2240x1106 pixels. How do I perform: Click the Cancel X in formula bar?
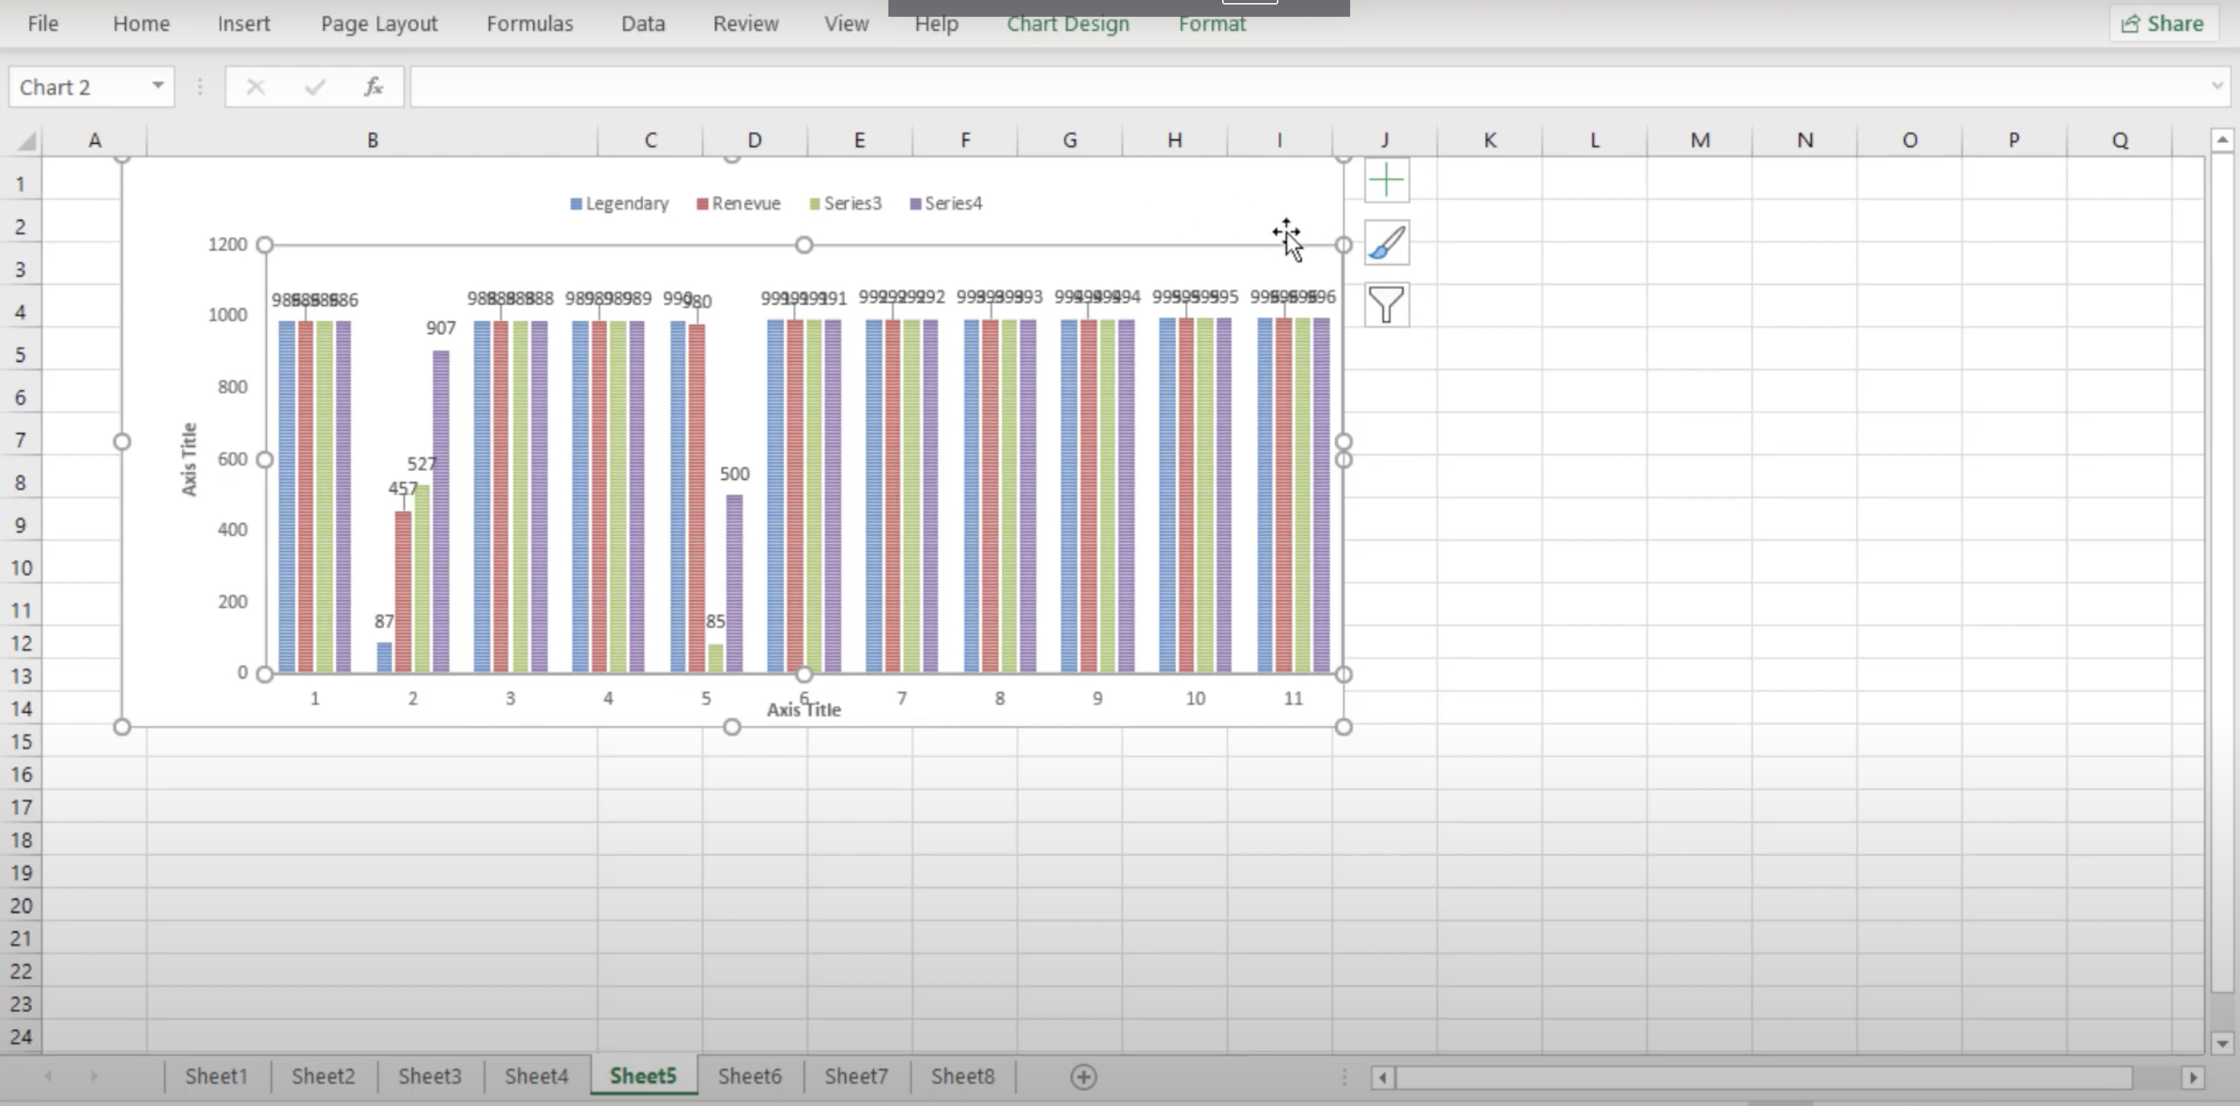tap(254, 87)
